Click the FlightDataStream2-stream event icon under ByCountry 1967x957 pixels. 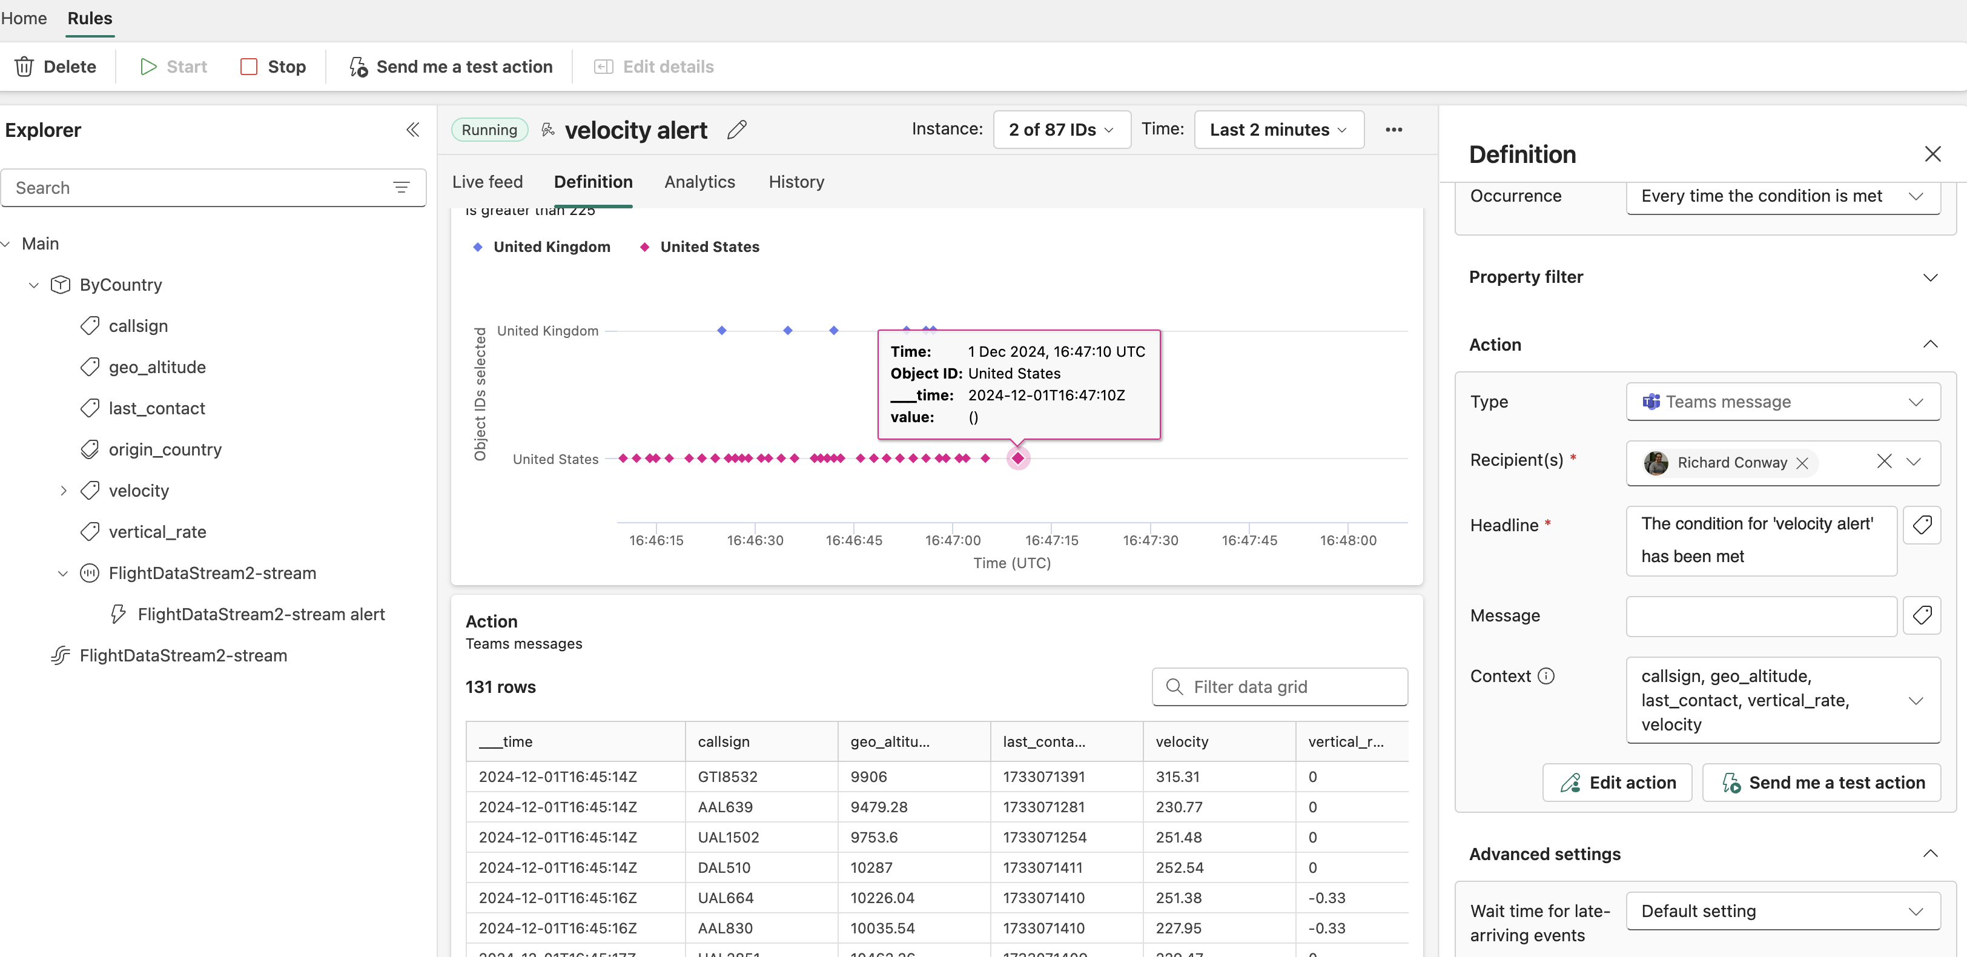coord(90,573)
